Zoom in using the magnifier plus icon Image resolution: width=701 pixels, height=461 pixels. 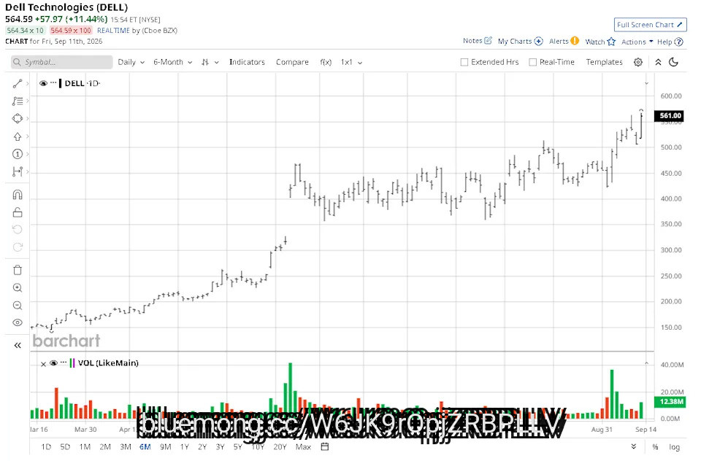click(x=18, y=287)
